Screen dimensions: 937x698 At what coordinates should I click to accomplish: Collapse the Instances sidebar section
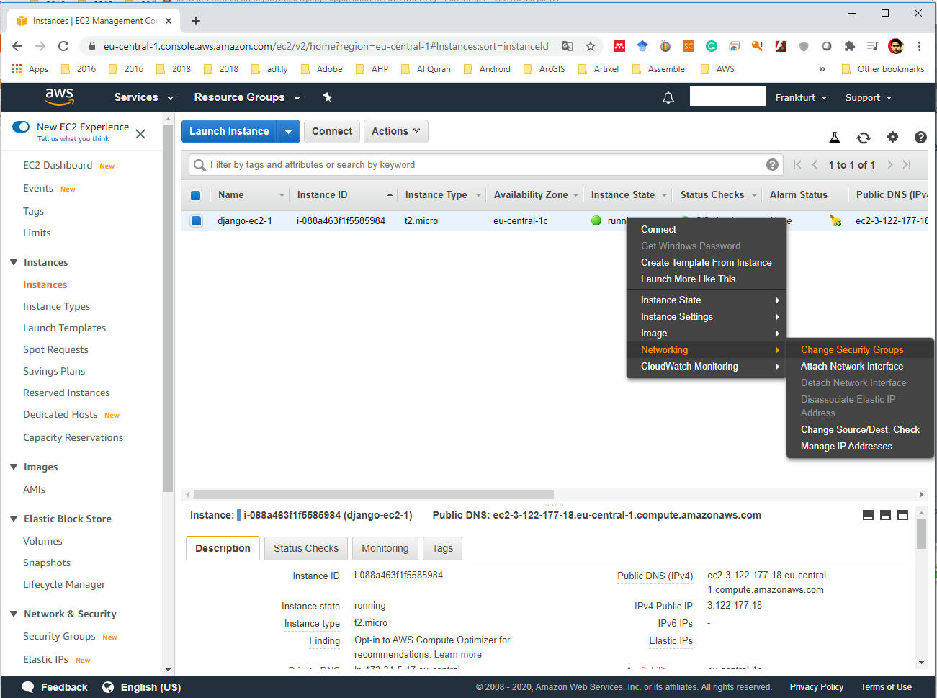[14, 262]
